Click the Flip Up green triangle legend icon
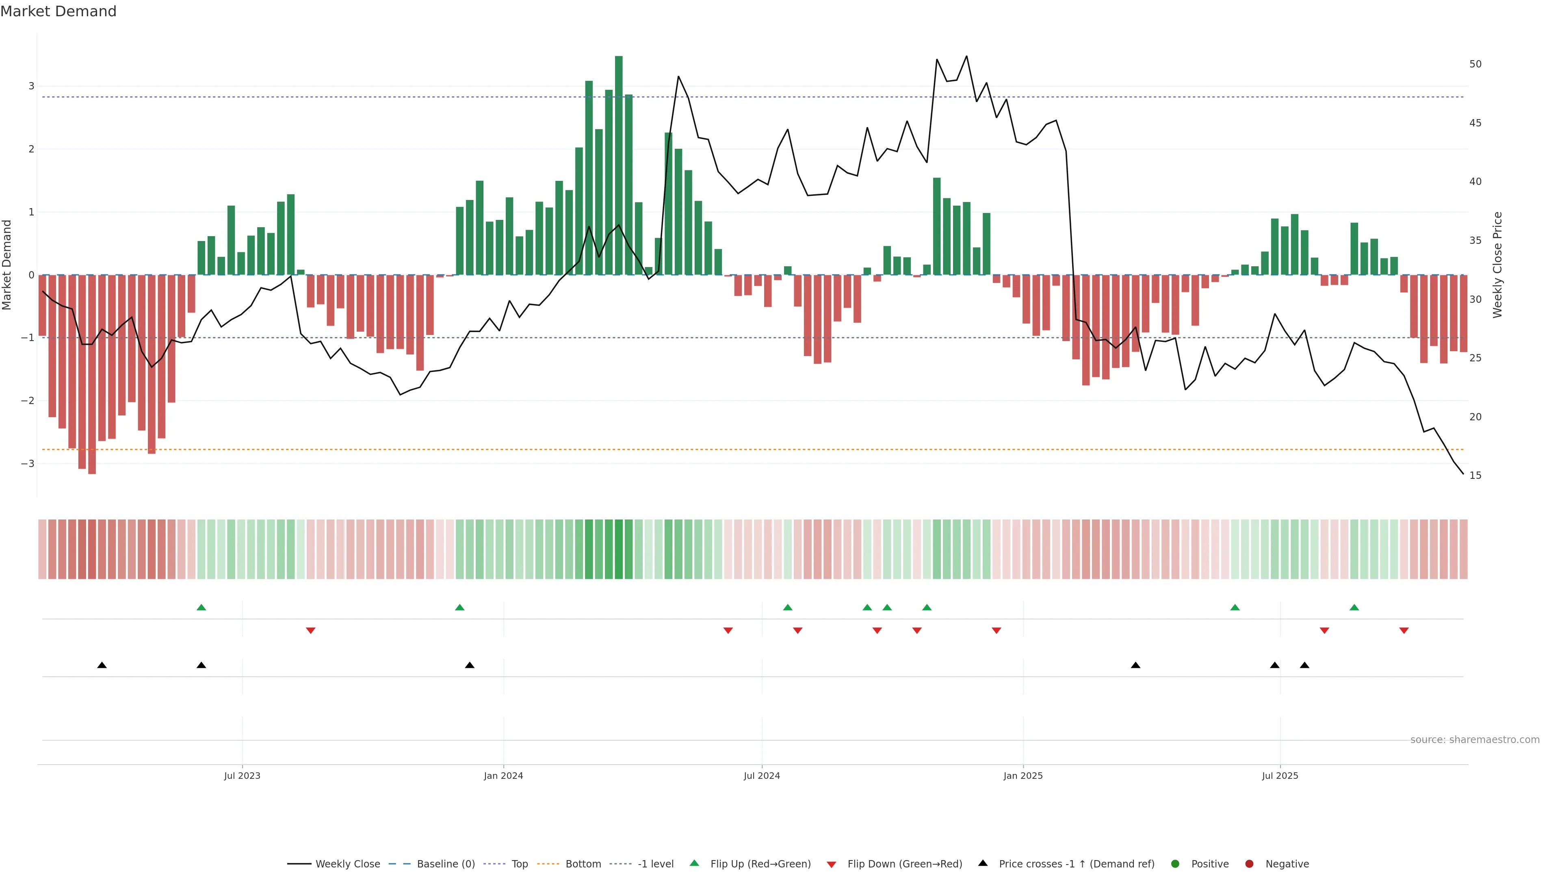This screenshot has height=878, width=1560. pyautogui.click(x=694, y=863)
